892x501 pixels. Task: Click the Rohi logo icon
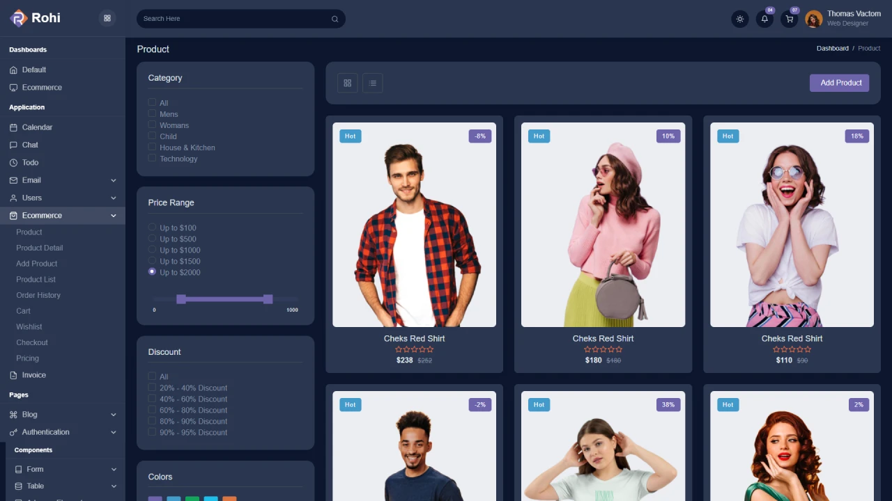[x=18, y=18]
